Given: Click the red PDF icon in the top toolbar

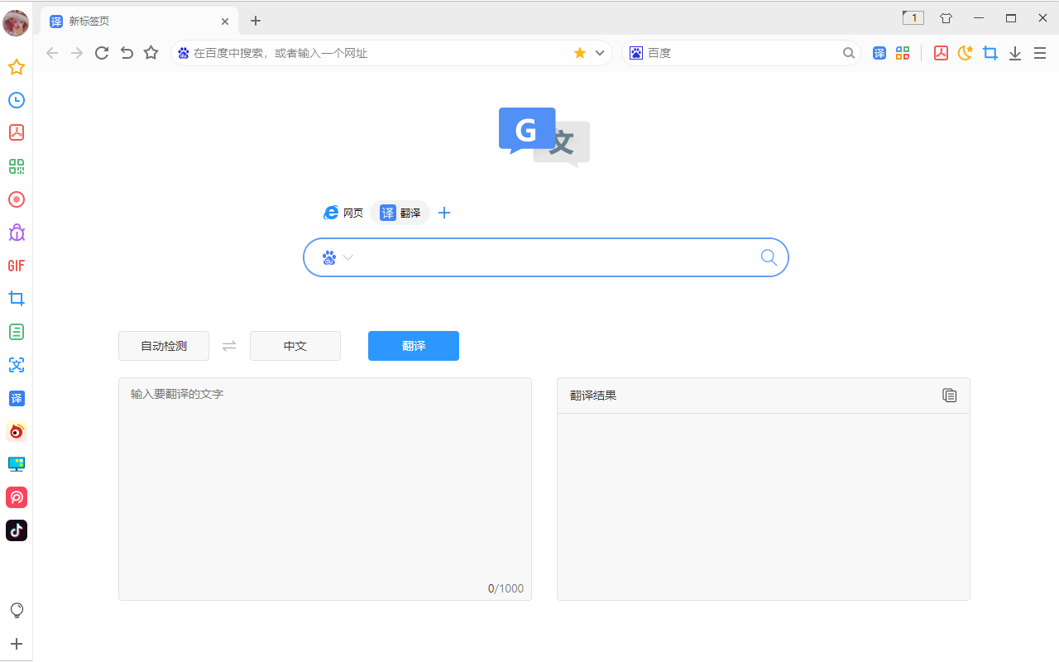Looking at the screenshot, I should coord(941,53).
